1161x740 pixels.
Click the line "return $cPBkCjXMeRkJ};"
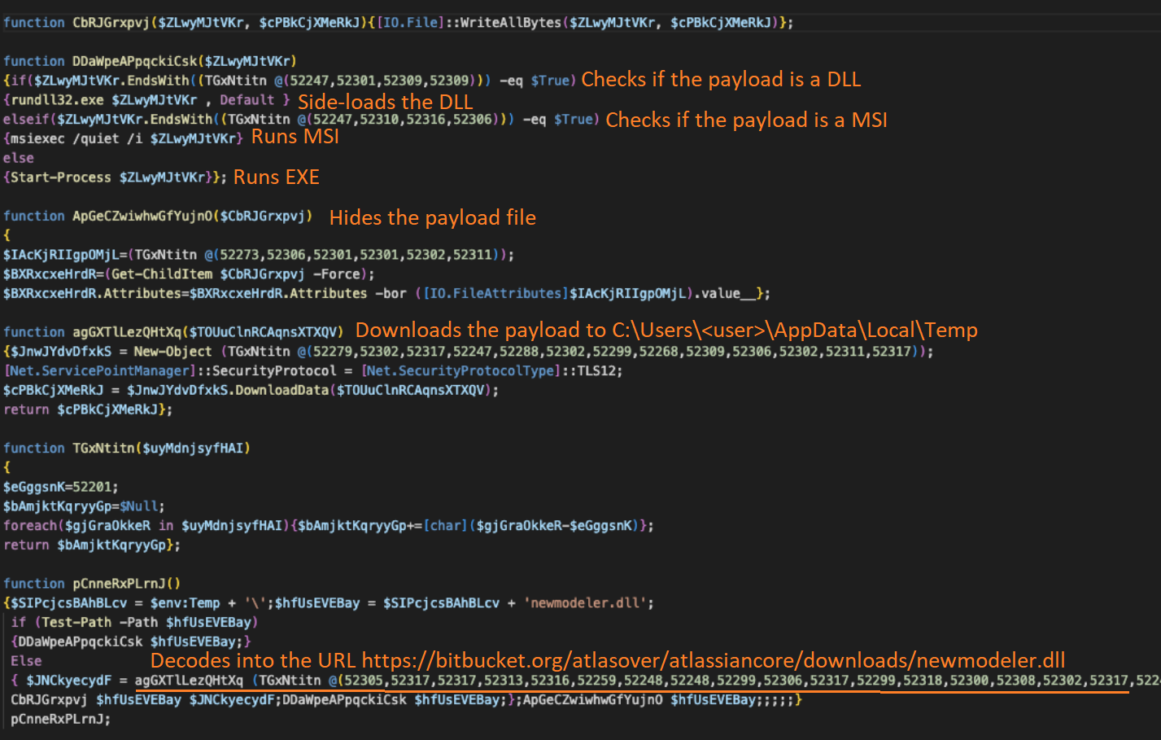click(88, 409)
